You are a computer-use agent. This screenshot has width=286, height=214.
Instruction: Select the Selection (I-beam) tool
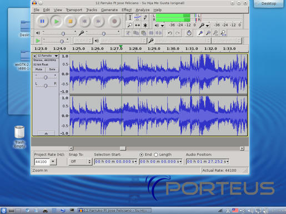tap(130, 18)
